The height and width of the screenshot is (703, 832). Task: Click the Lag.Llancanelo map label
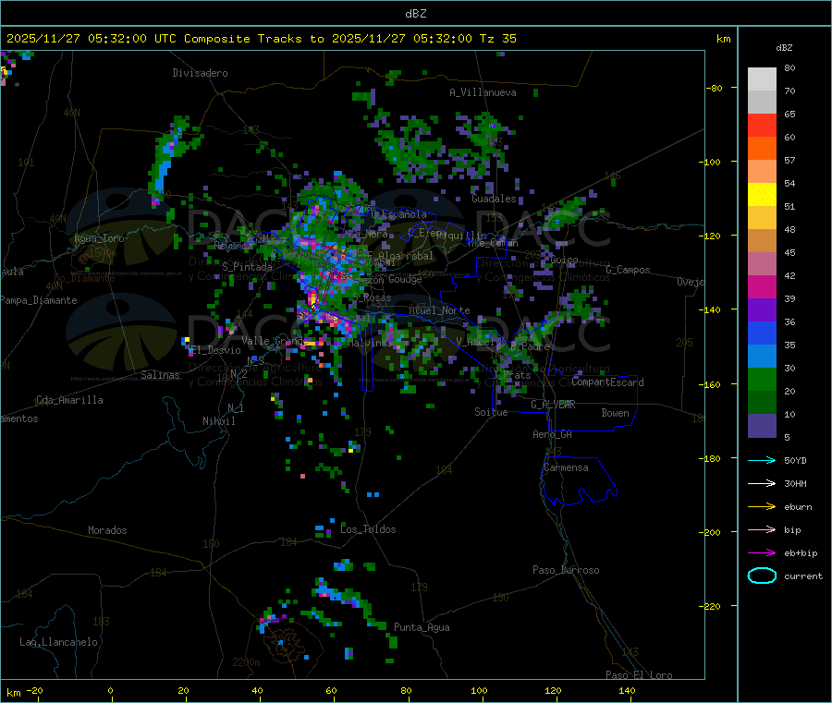click(x=59, y=642)
